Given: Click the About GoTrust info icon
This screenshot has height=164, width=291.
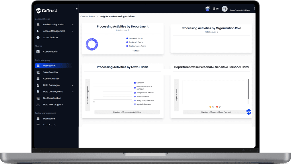Looking at the screenshot, I should [38, 38].
